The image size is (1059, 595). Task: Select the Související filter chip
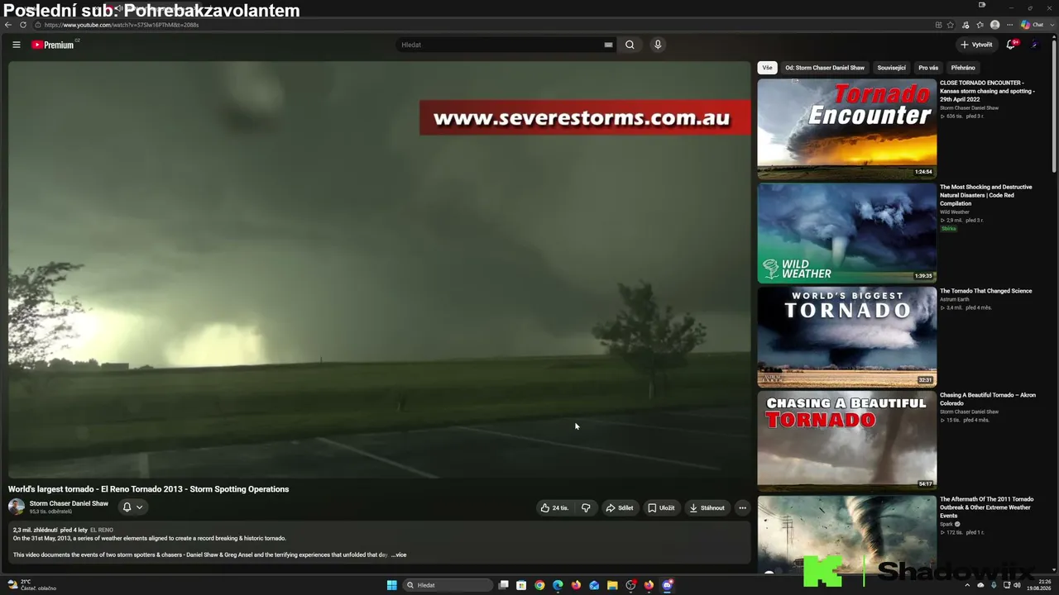(x=891, y=68)
